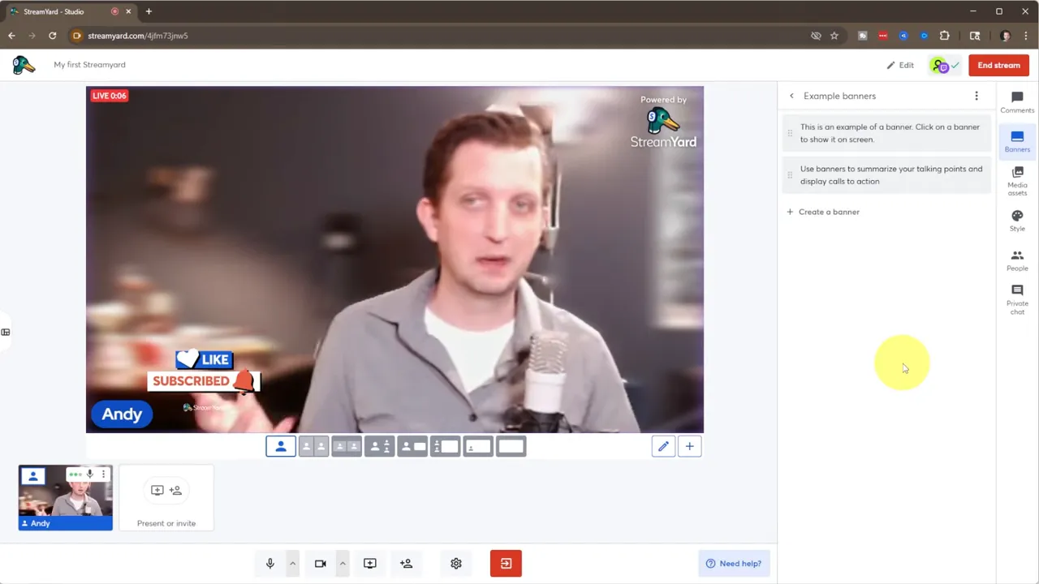Toggle hide preview visibility in address bar

[x=816, y=36]
